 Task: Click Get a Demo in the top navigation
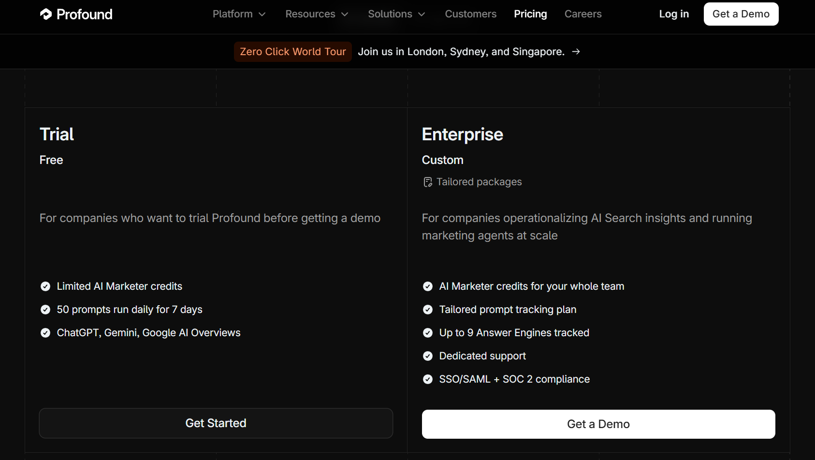[x=741, y=14]
